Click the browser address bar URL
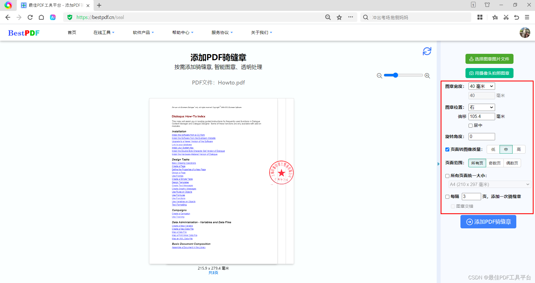 click(x=100, y=17)
